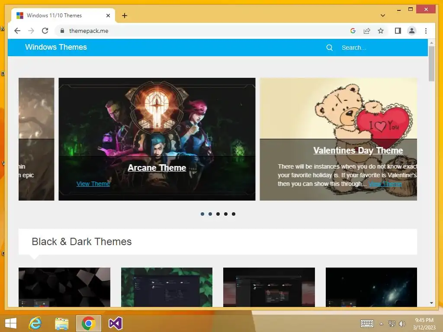
Task: Open File Explorer from the taskbar
Action: click(61, 323)
